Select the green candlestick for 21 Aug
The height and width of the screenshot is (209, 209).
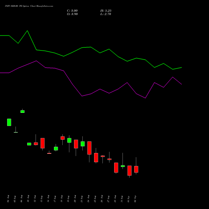[x=83, y=144]
